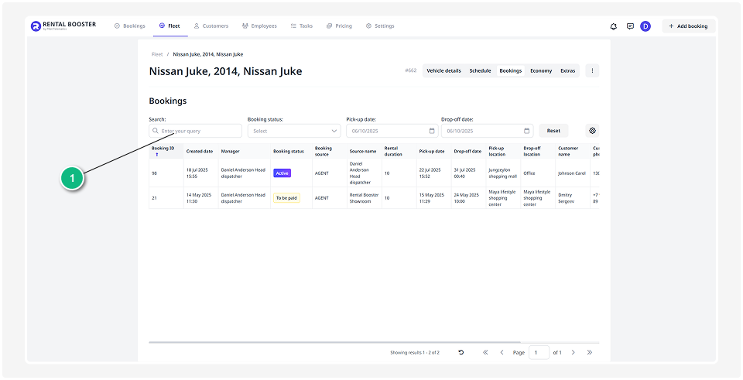Jump to last page of results
This screenshot has height=380, width=743.
[x=590, y=352]
